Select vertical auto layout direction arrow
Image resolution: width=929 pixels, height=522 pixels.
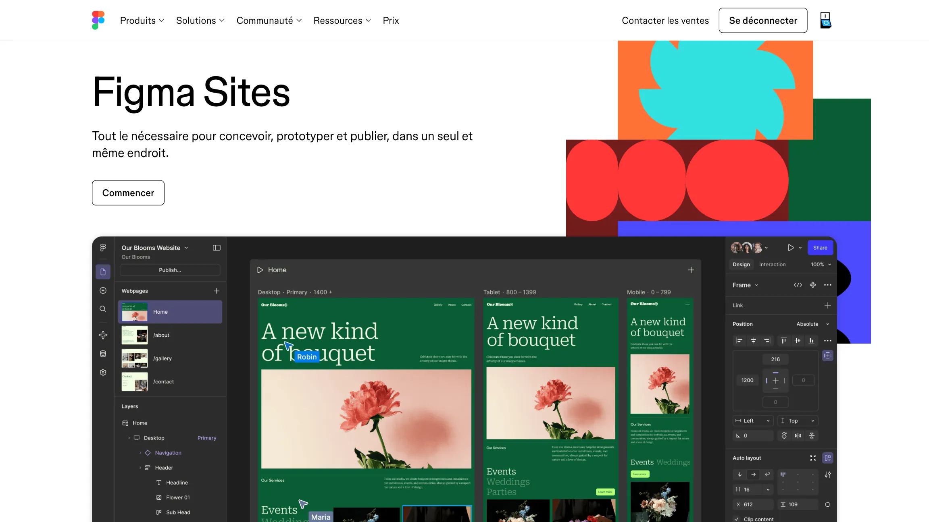[x=740, y=474]
